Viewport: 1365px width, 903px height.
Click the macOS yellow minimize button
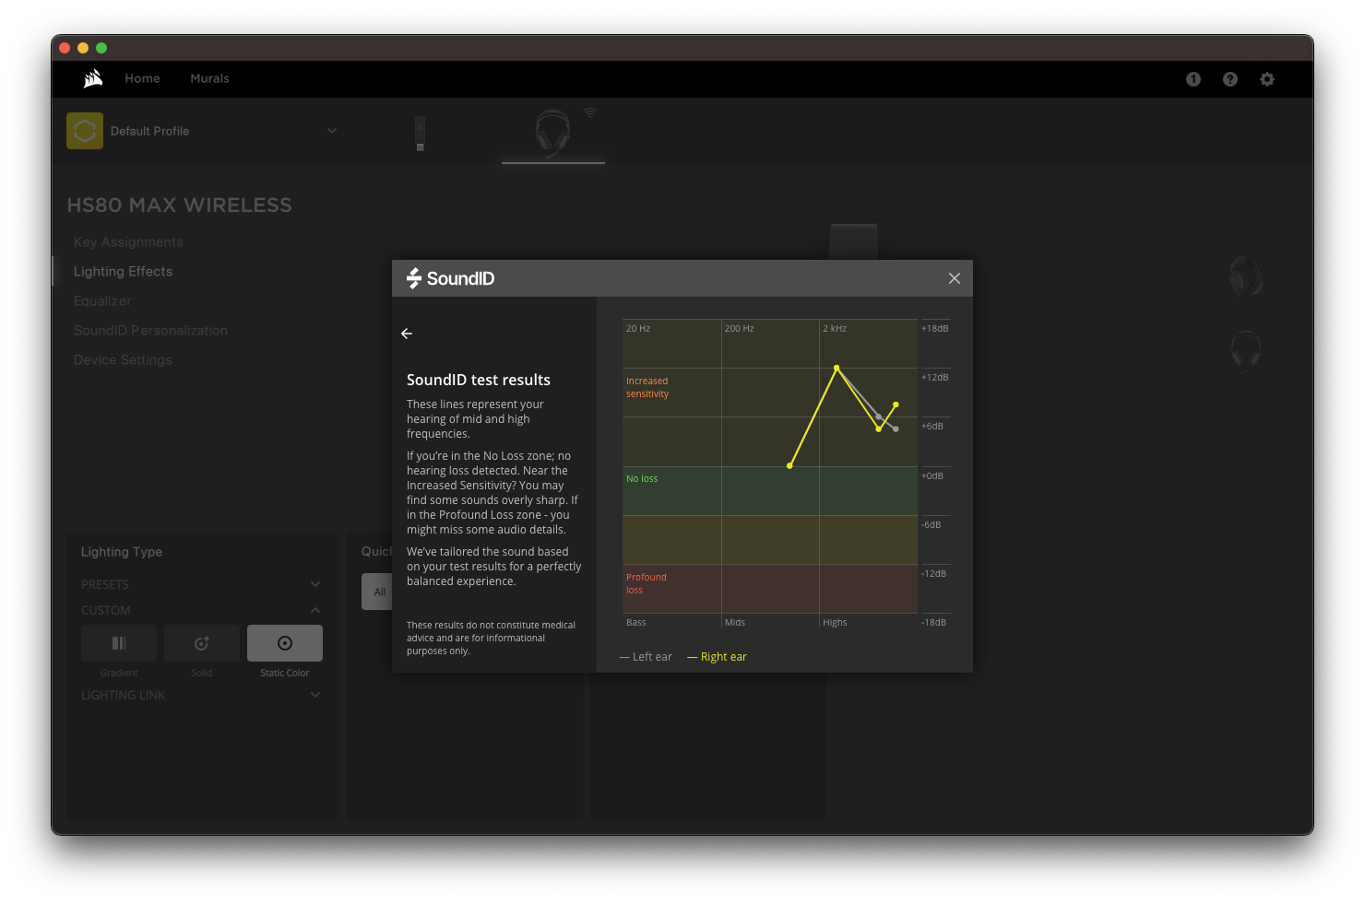[x=83, y=48]
